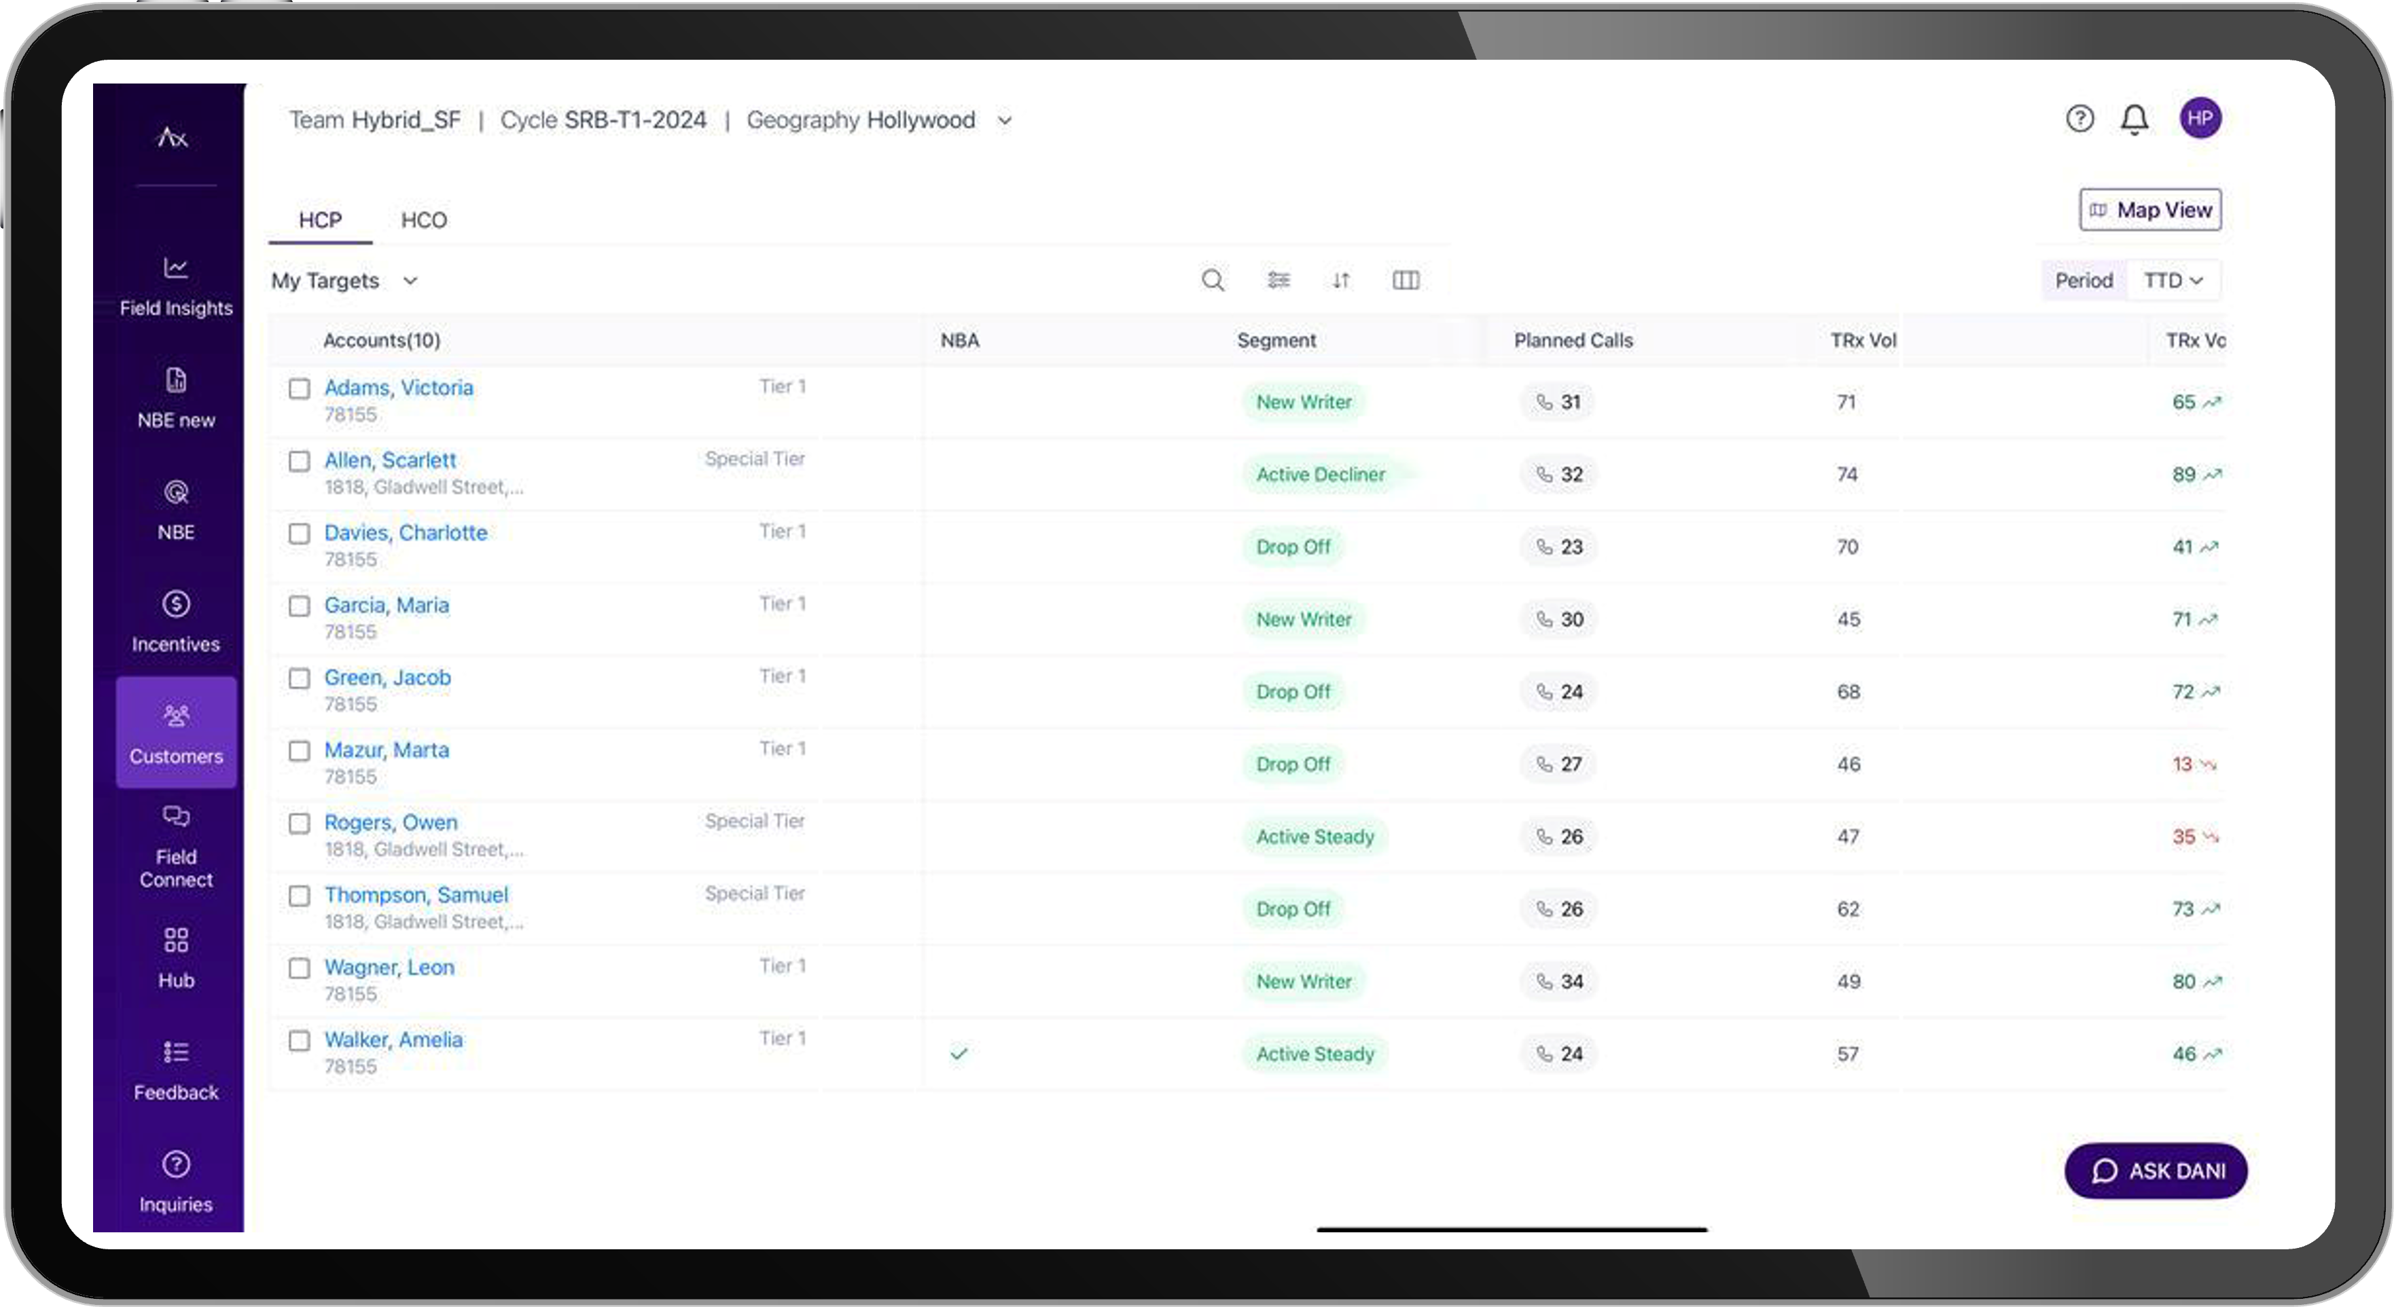Open the column chooser icon
The width and height of the screenshot is (2394, 1307).
click(x=1405, y=280)
